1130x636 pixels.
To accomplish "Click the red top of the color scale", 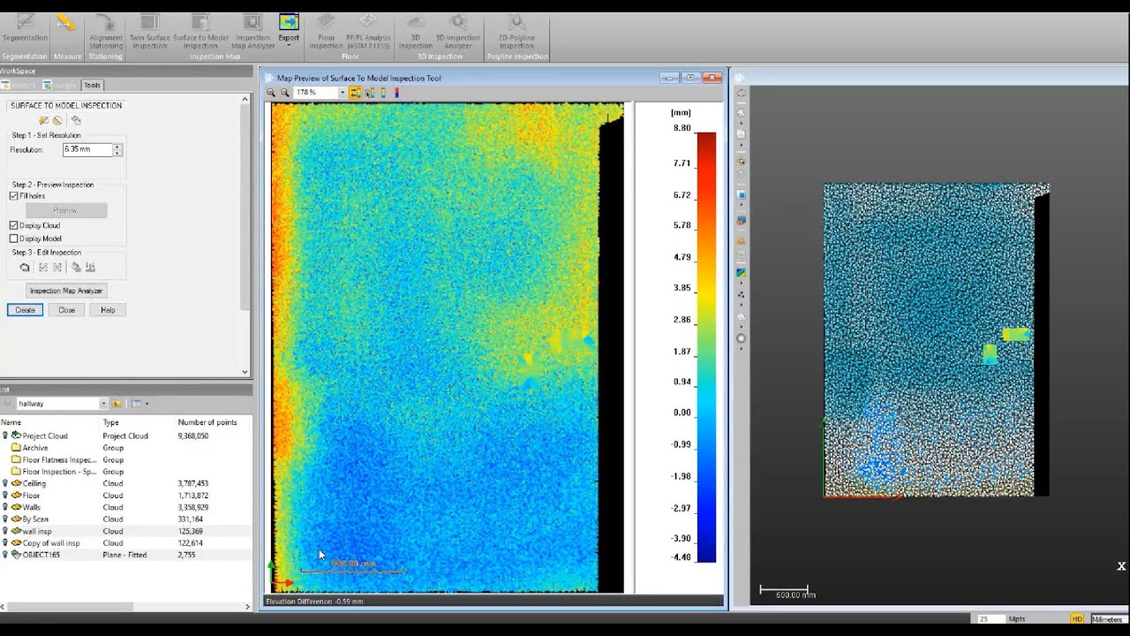I will 706,138.
